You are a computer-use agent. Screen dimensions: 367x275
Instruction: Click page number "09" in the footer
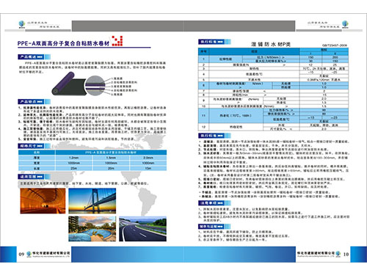(x=21, y=254)
